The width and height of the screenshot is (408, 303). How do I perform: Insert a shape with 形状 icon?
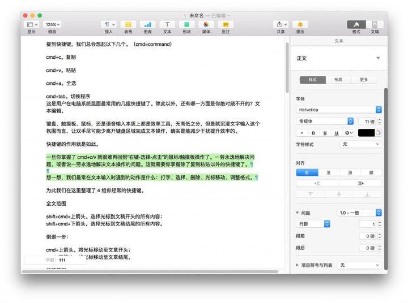tap(186, 24)
